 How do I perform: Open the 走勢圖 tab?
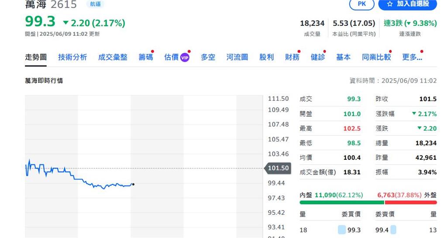coord(36,57)
